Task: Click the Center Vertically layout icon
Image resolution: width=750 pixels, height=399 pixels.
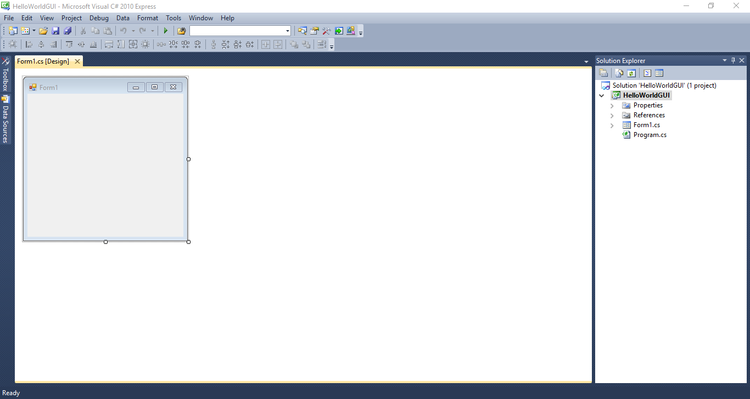Action: (x=278, y=44)
